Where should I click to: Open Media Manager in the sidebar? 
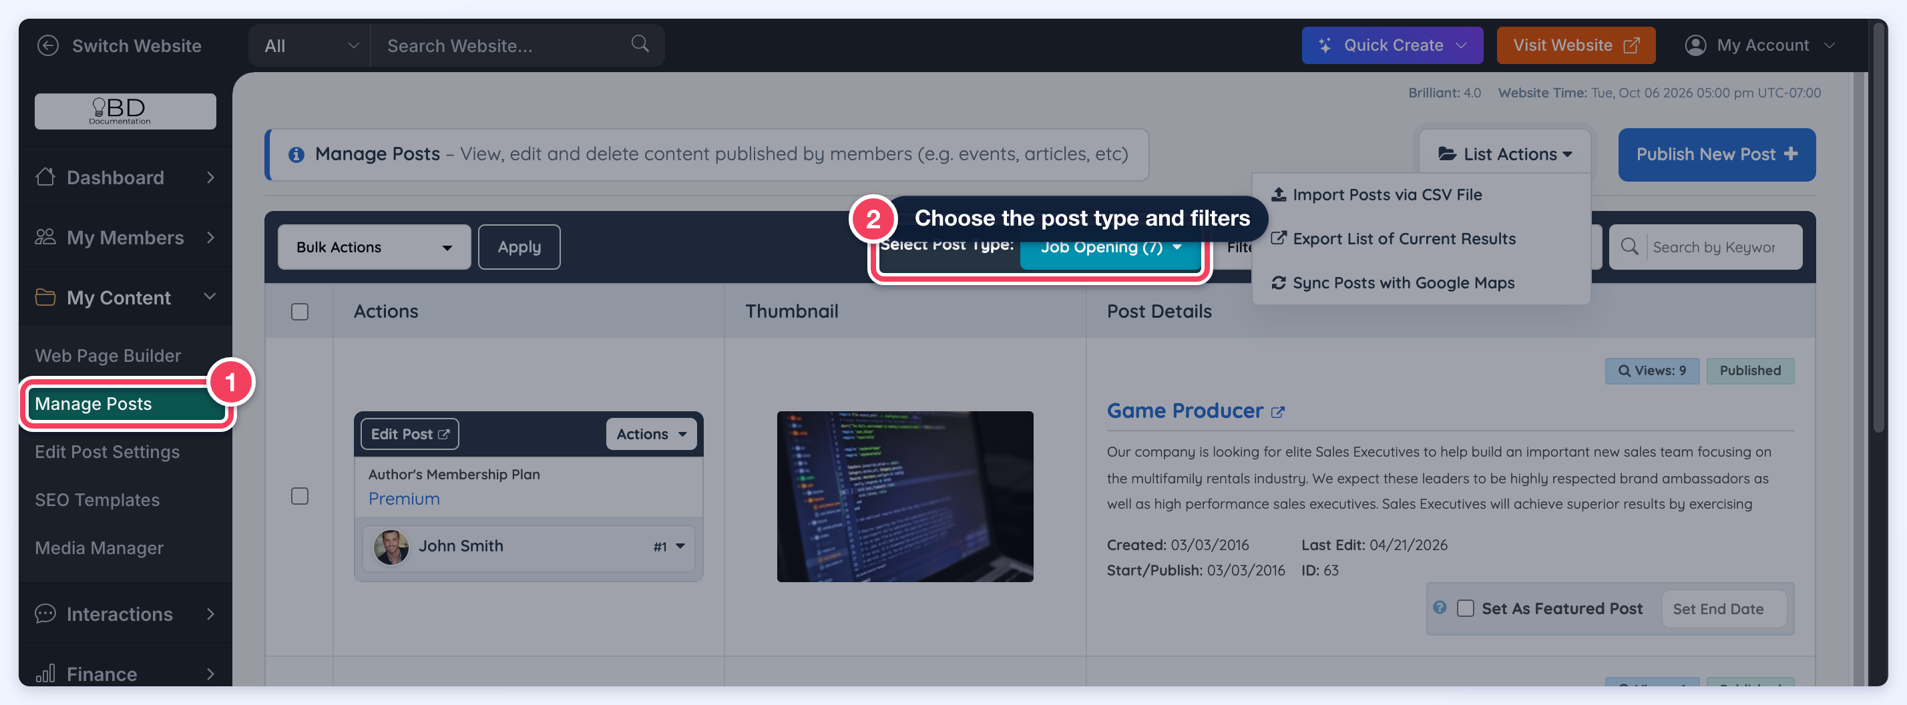click(99, 548)
